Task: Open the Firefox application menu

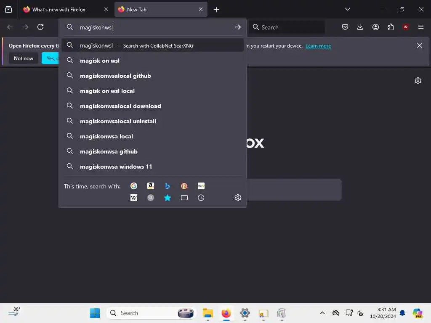Action: tap(420, 27)
